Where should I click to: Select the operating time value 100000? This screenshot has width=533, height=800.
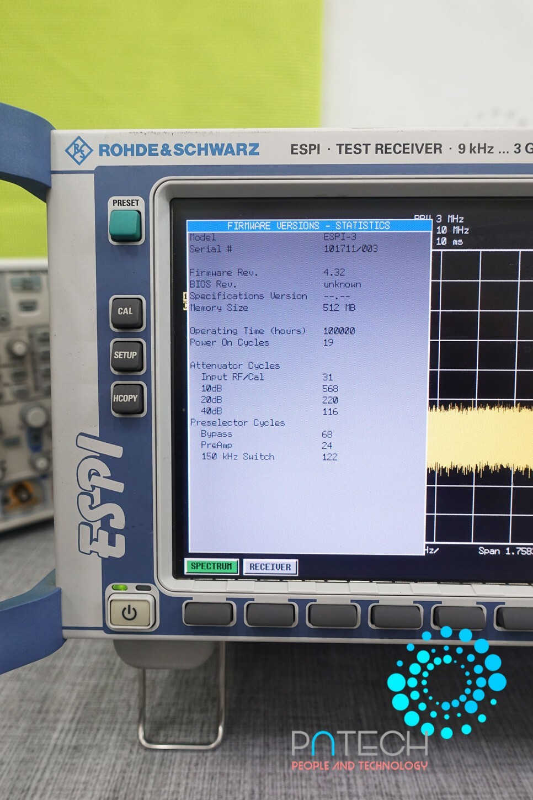(339, 331)
